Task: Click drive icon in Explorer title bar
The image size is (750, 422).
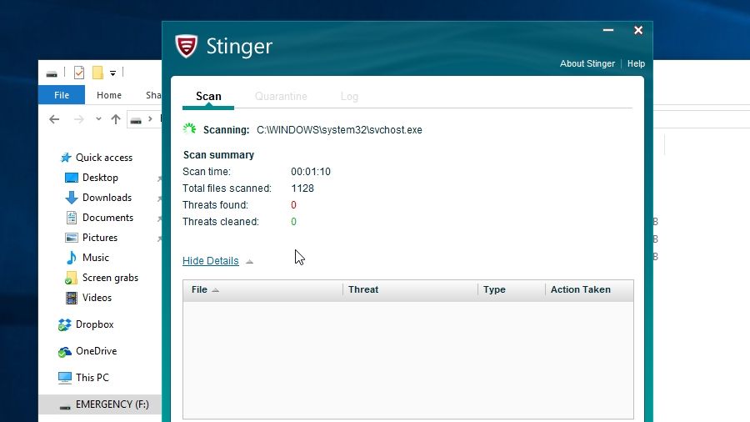Action: (x=52, y=73)
